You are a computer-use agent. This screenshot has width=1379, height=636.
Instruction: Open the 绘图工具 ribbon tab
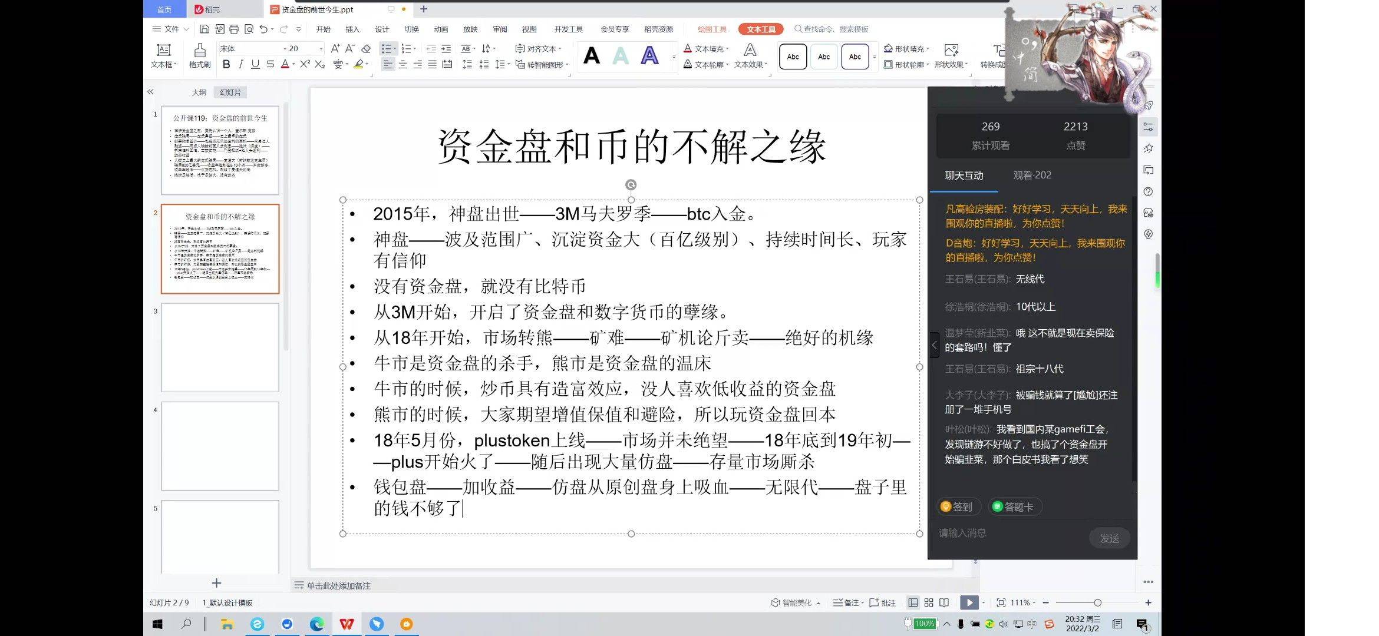coord(712,29)
